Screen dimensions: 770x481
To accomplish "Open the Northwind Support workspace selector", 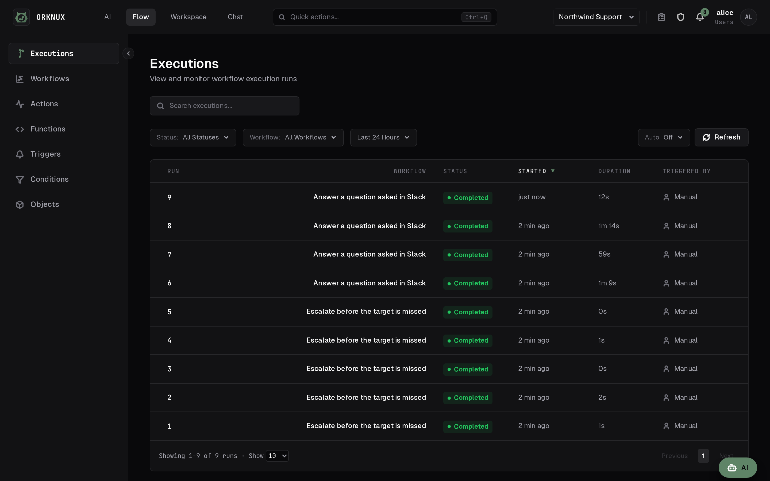I will point(596,17).
